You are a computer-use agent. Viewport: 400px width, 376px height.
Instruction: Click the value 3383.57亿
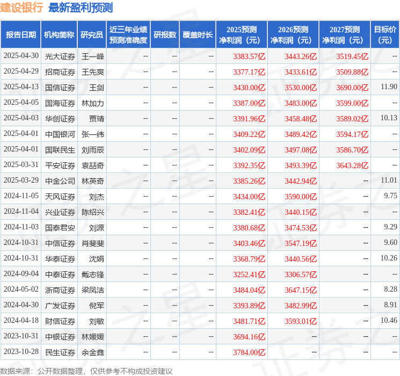pyautogui.click(x=249, y=56)
